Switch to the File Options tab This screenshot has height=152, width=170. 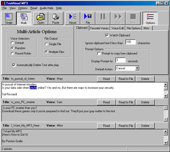pos(134,28)
